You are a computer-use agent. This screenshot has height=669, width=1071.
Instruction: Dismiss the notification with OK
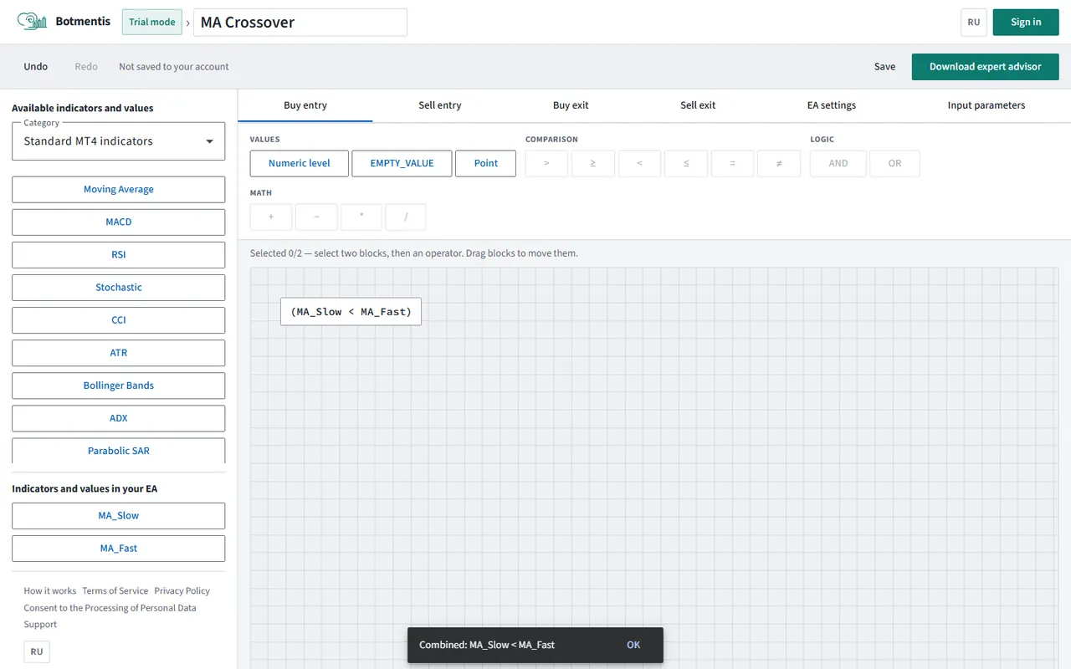[x=633, y=645]
